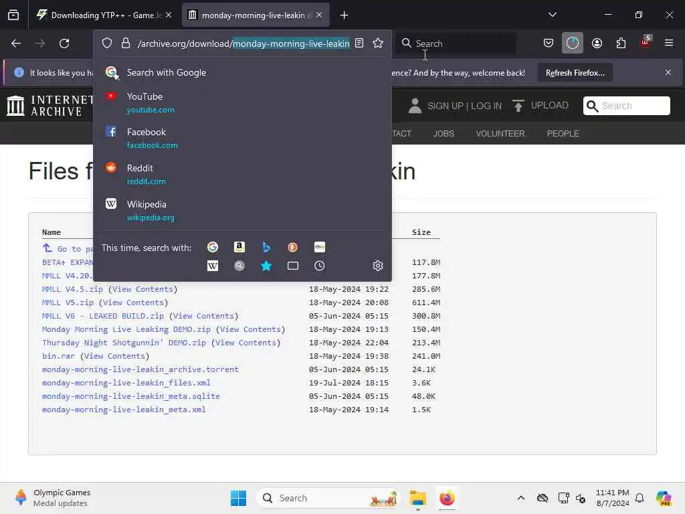The image size is (685, 514).
Task: Click the site security padlock icon
Action: tap(126, 44)
